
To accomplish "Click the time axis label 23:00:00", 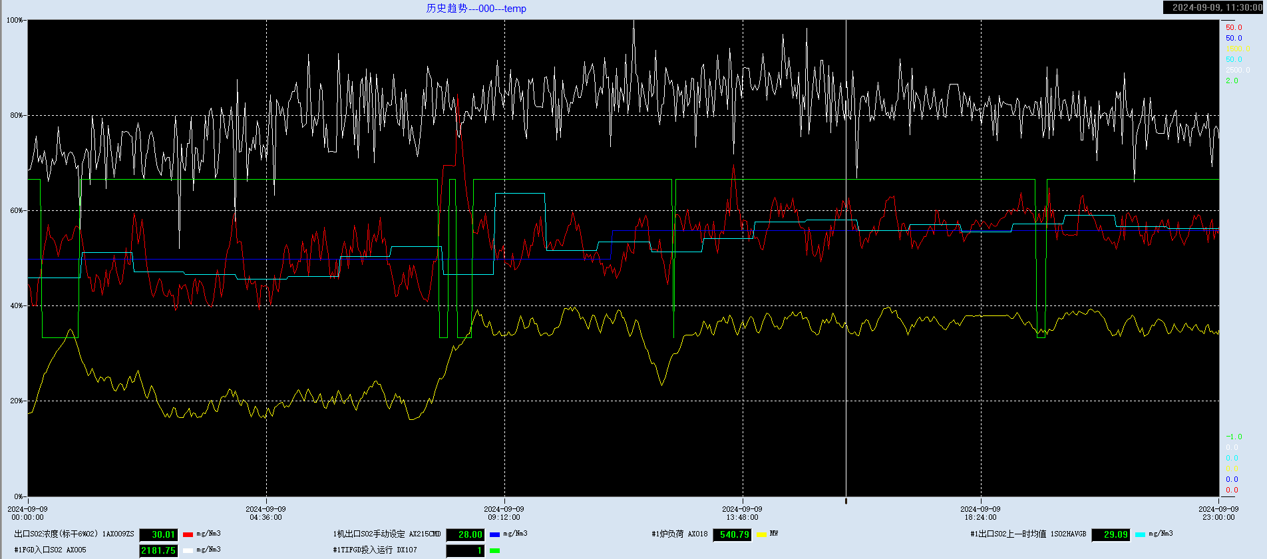I will pos(1219,517).
